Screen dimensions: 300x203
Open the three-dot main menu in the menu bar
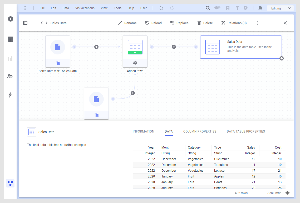point(25,8)
